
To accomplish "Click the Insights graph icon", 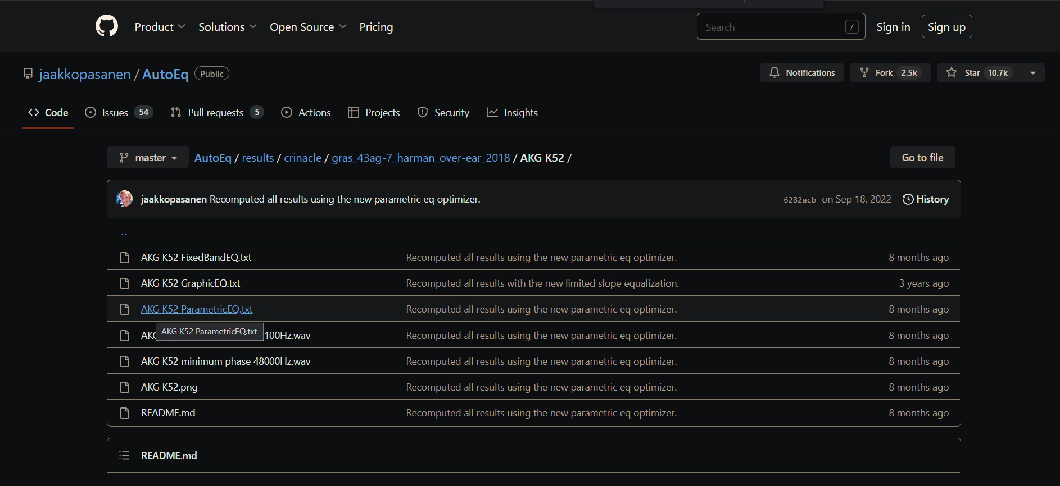I will pyautogui.click(x=492, y=112).
